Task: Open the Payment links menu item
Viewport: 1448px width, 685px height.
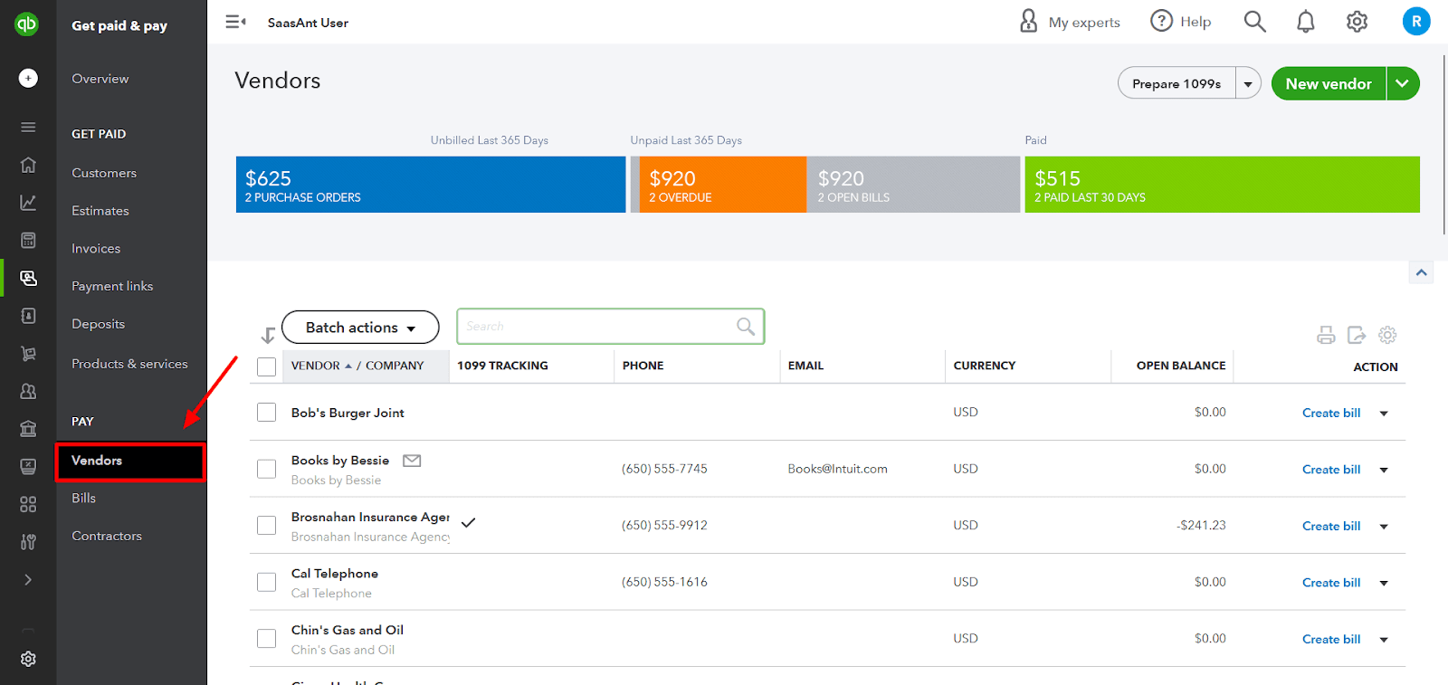Action: [112, 286]
